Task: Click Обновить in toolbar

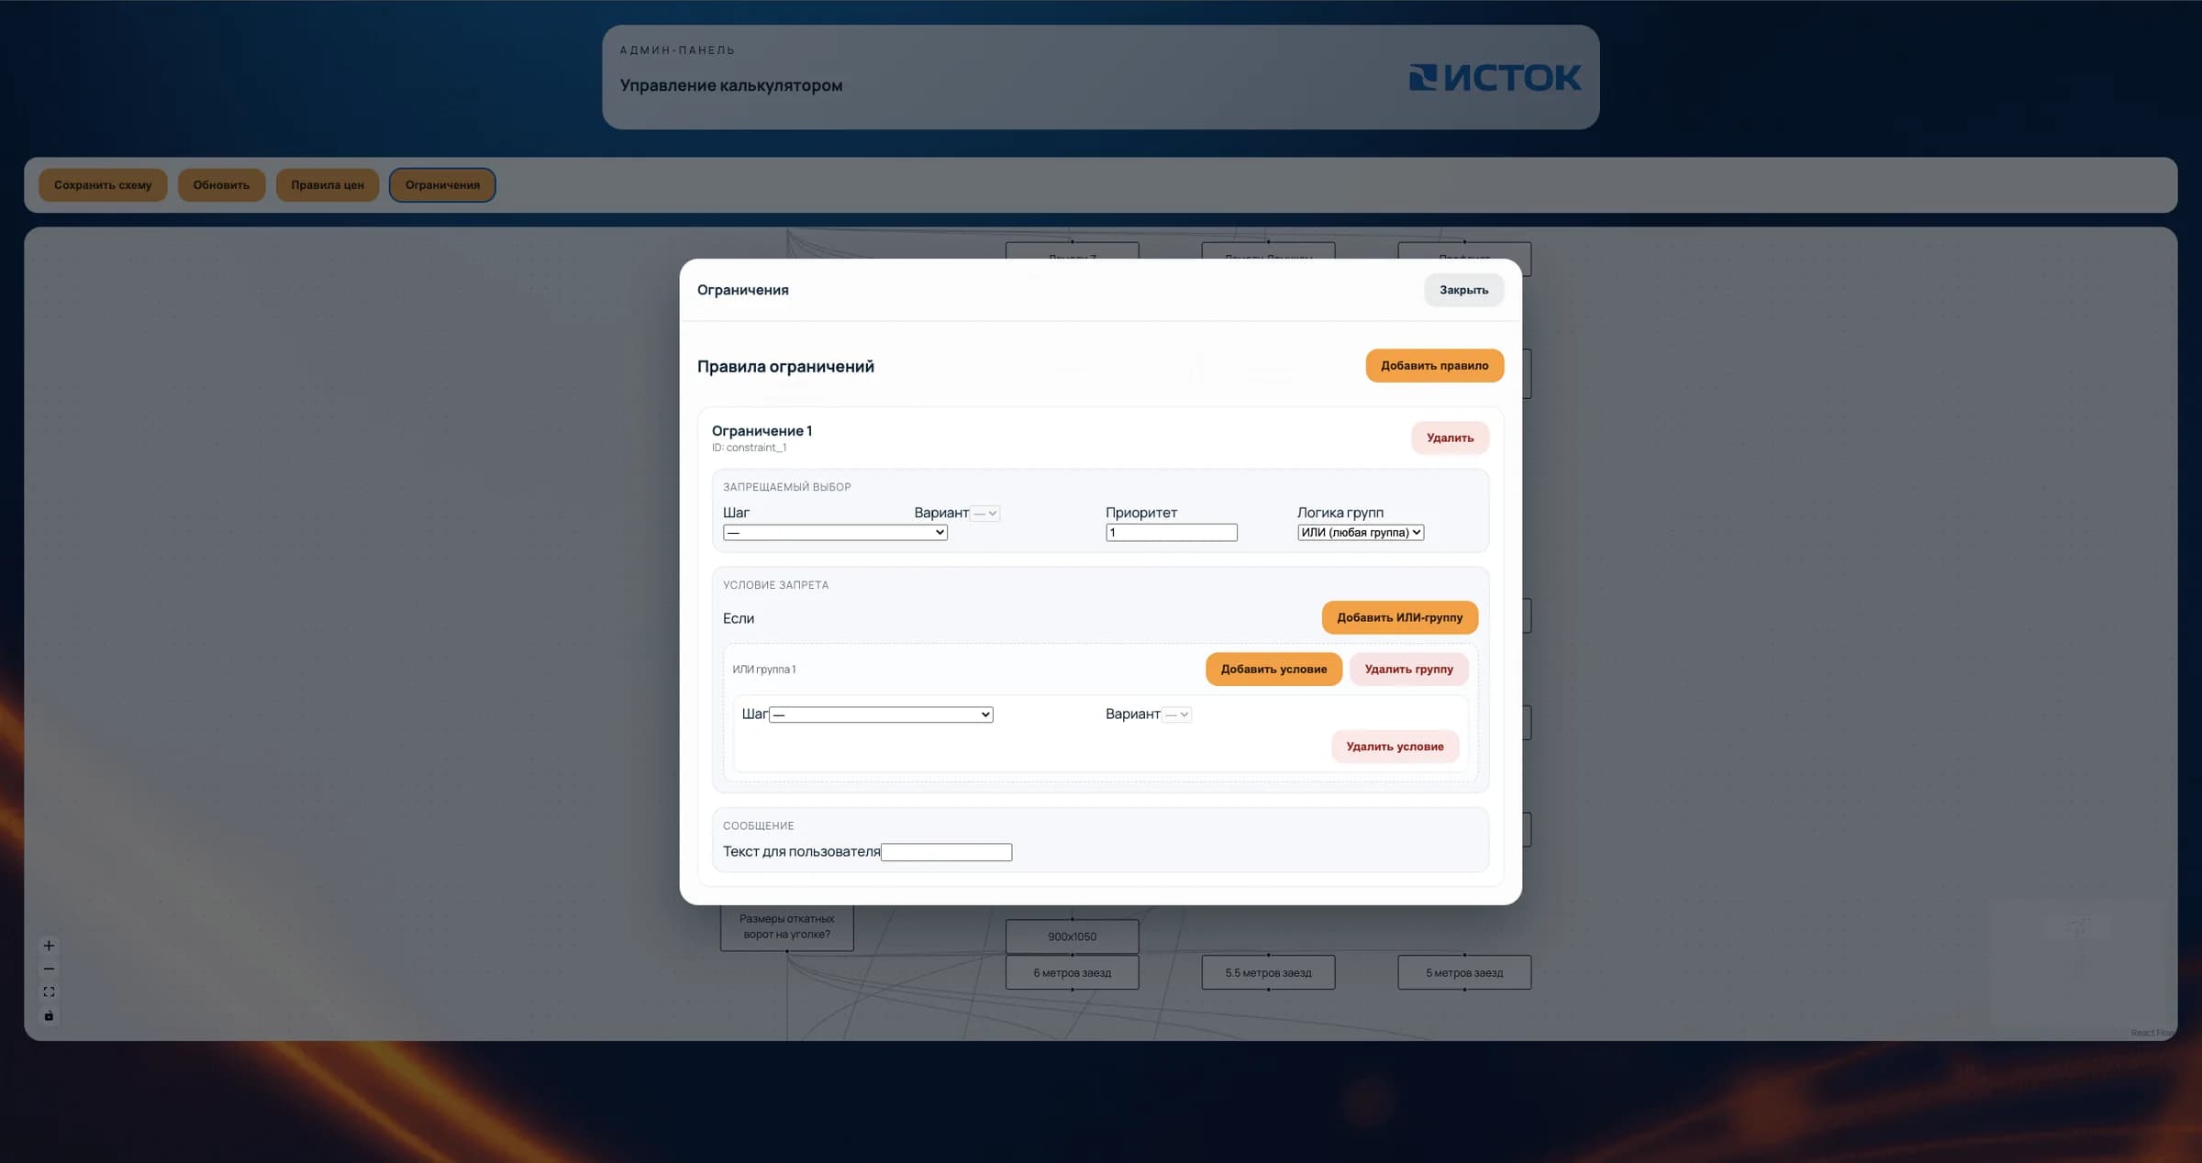Action: pos(221,185)
